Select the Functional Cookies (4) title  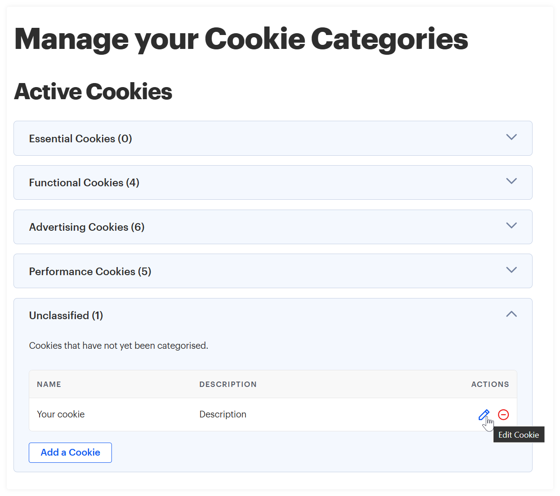point(84,183)
